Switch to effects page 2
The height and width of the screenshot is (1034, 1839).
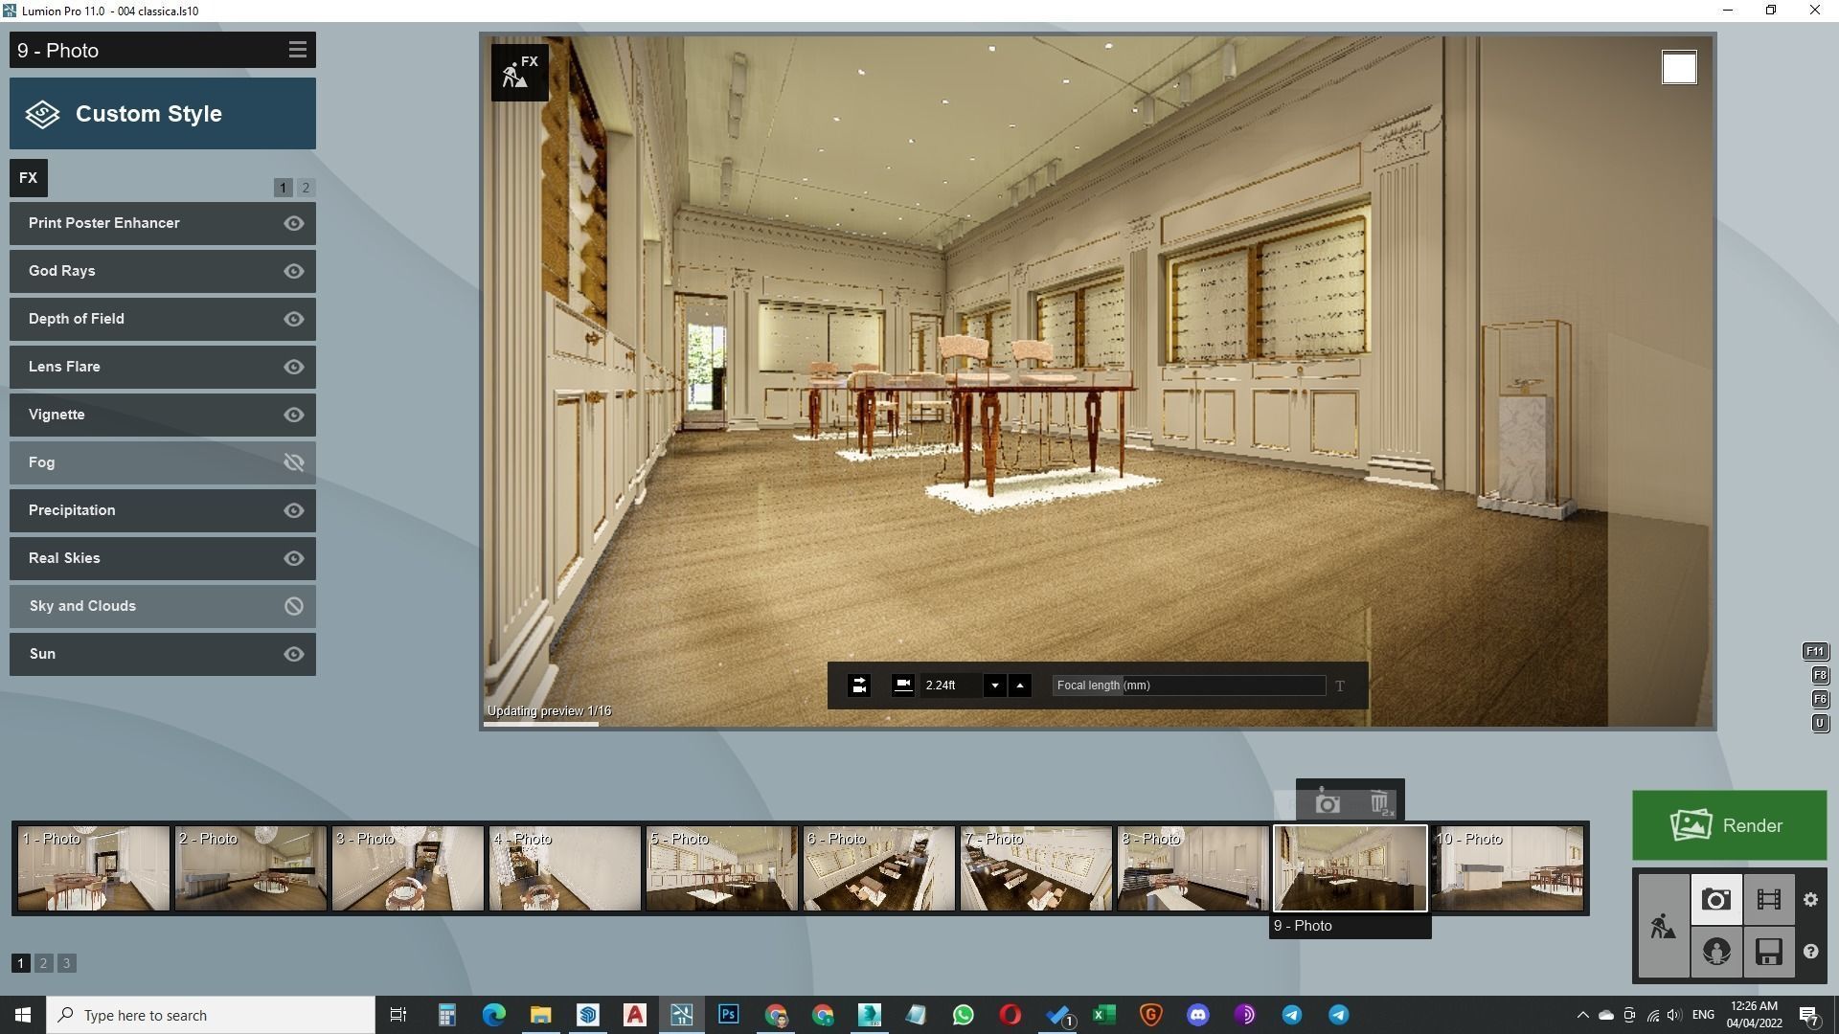coord(306,188)
